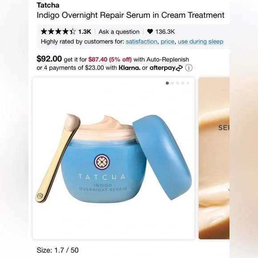Viewport: 258px width, 258px height.
Task: Tap the Size 1.7 / 50 label
Action: (57, 250)
